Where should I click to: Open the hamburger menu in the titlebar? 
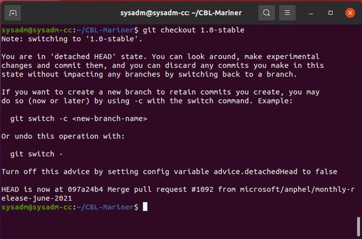pyautogui.click(x=287, y=12)
